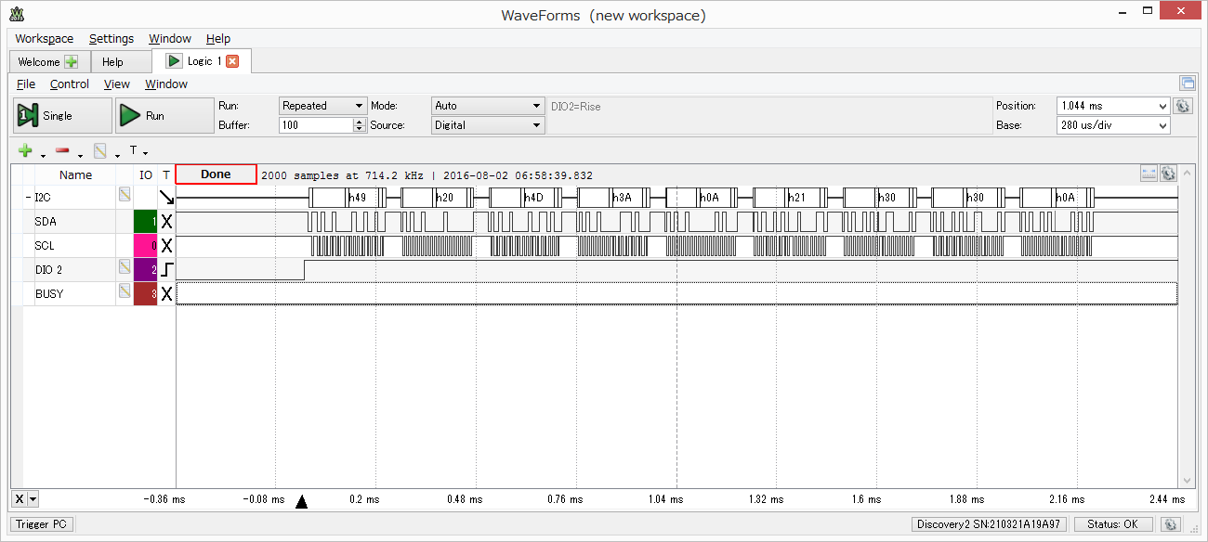This screenshot has width=1208, height=542.
Task: Click the Done status button
Action: 216,174
